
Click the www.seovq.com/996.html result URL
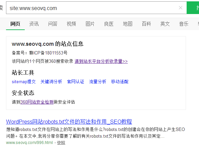(29, 143)
